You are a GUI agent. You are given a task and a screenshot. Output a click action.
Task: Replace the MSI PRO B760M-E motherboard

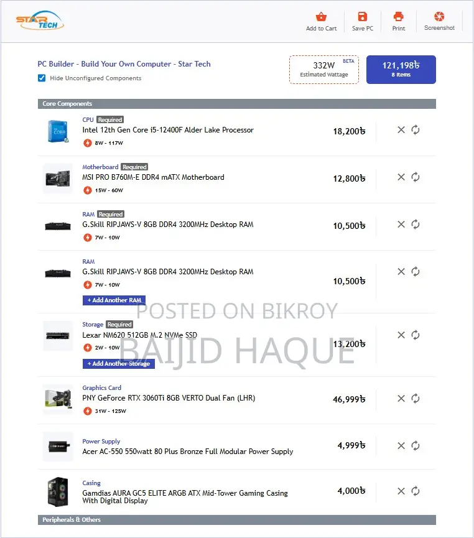point(416,177)
